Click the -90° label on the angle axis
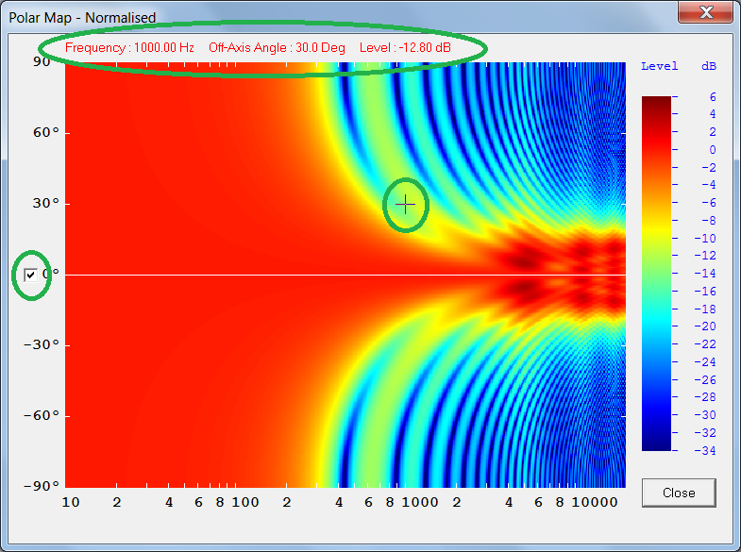Image resolution: width=741 pixels, height=552 pixels. (42, 486)
